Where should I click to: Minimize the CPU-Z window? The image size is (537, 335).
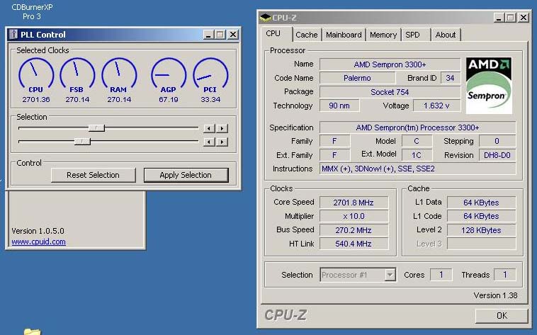coord(499,18)
